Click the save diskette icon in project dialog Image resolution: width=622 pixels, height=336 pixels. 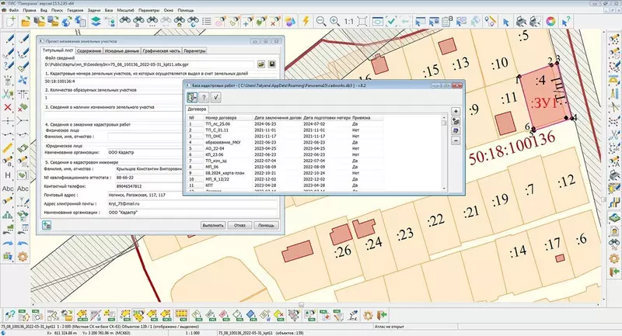[x=273, y=64]
